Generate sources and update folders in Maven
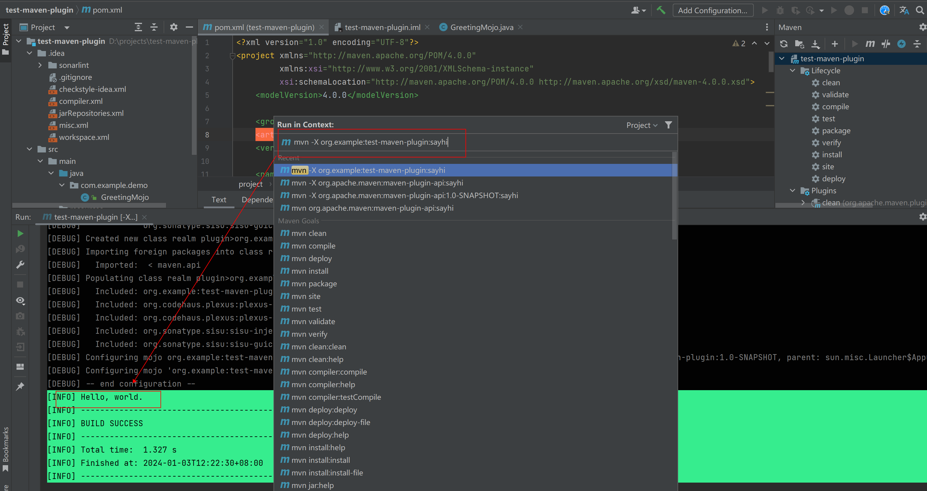Screen dimensions: 927x491 (x=799, y=44)
